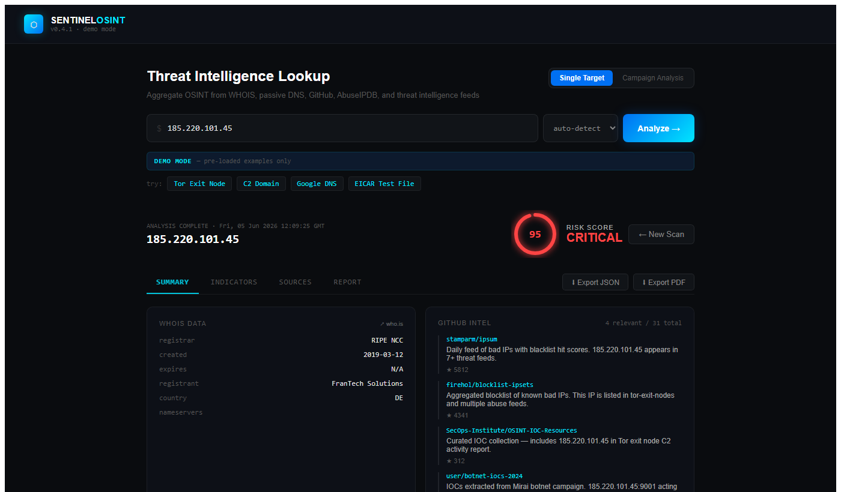Click the 4341 star count
Screen dimensions: 841x492
457,415
